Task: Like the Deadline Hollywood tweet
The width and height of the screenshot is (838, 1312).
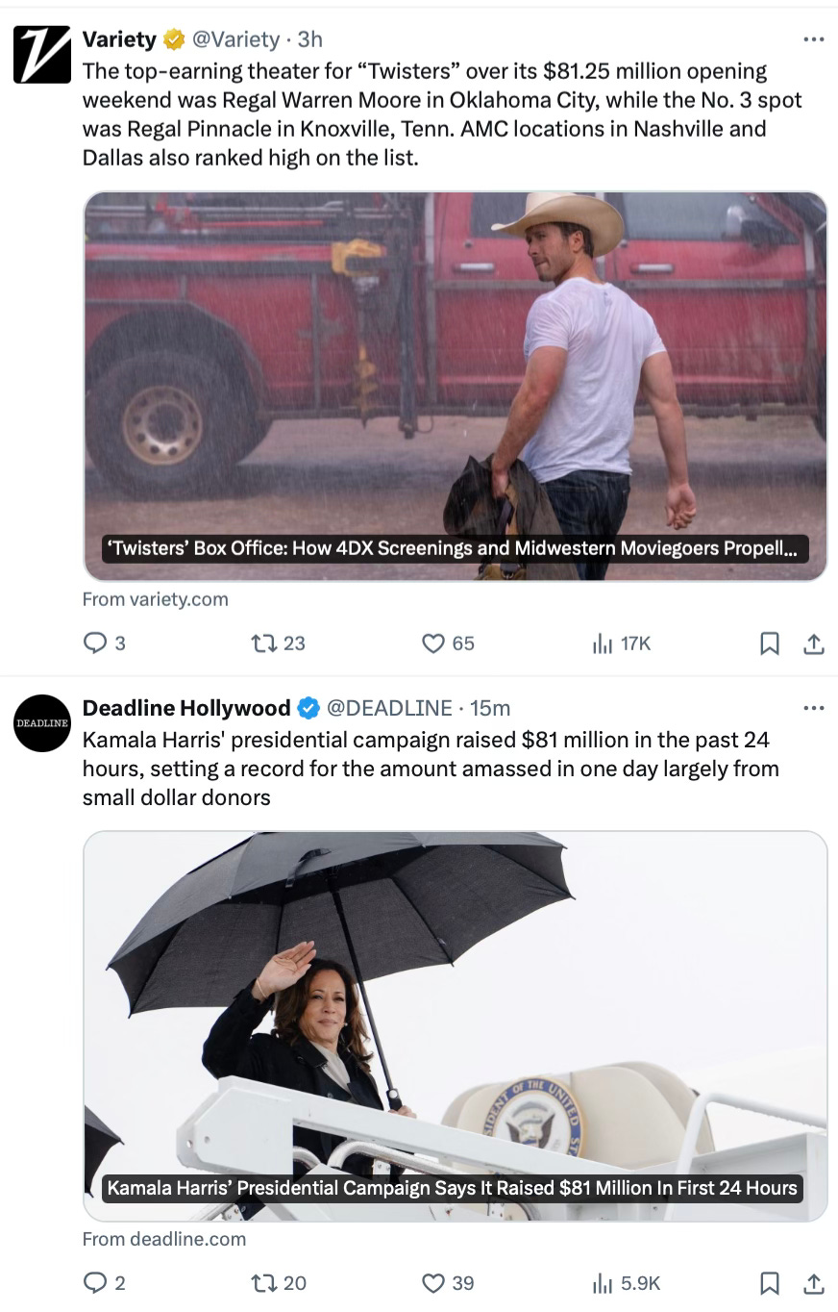Action: (x=433, y=1282)
